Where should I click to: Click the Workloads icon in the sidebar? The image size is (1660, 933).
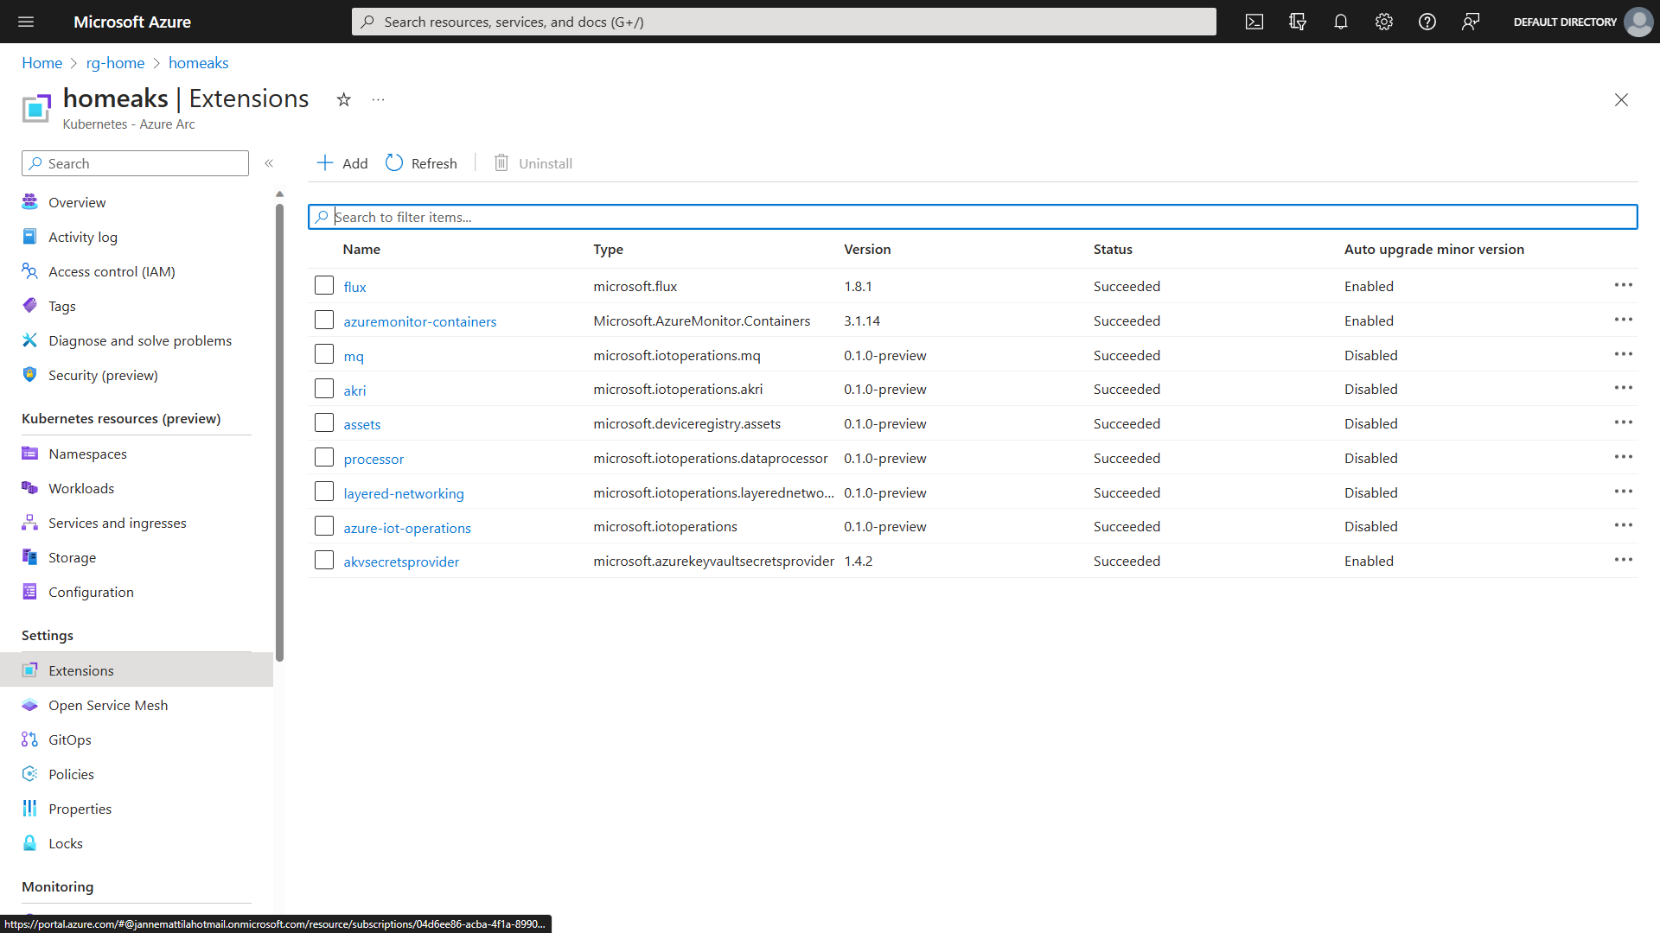[x=29, y=488]
